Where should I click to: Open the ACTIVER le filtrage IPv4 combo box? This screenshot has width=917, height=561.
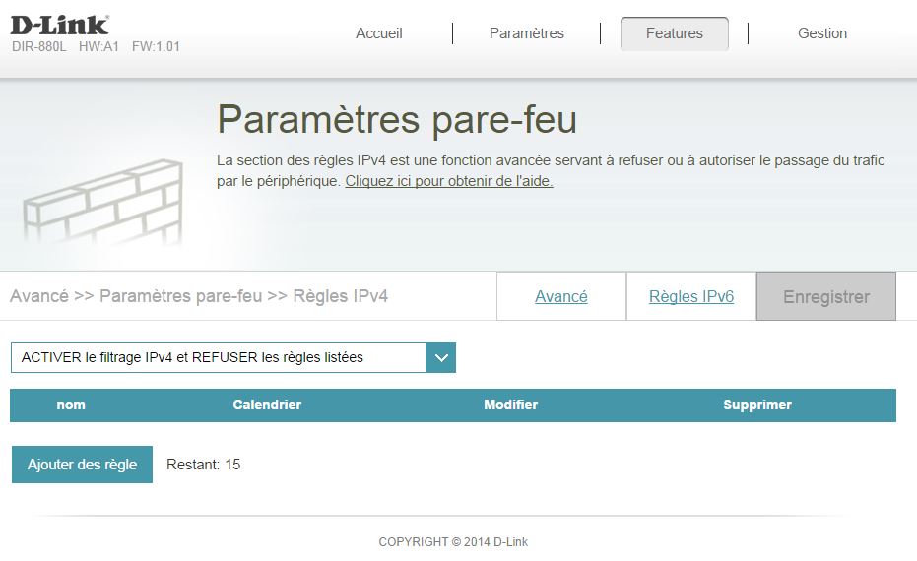click(218, 357)
